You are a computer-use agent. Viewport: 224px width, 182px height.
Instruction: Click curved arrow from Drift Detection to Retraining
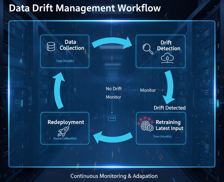[x=169, y=86]
